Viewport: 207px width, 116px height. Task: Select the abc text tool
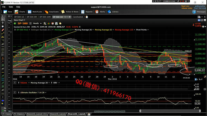pyautogui.click(x=3, y=37)
